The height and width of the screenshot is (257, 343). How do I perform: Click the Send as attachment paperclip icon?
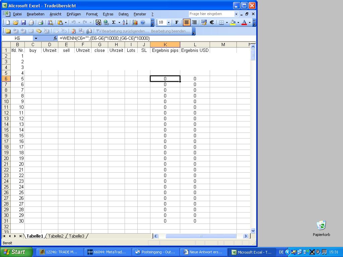[x=89, y=31]
